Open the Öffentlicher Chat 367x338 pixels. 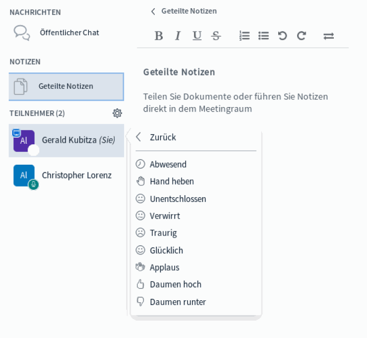[x=69, y=33]
